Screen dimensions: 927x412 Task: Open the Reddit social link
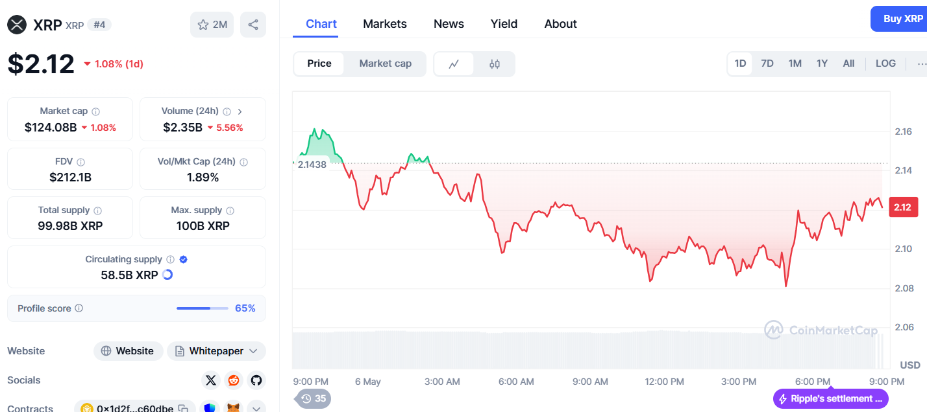pyautogui.click(x=233, y=380)
